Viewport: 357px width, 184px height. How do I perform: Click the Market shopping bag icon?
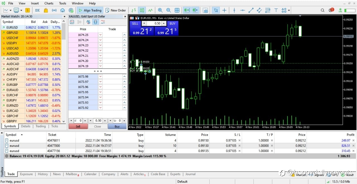click(x=46, y=10)
